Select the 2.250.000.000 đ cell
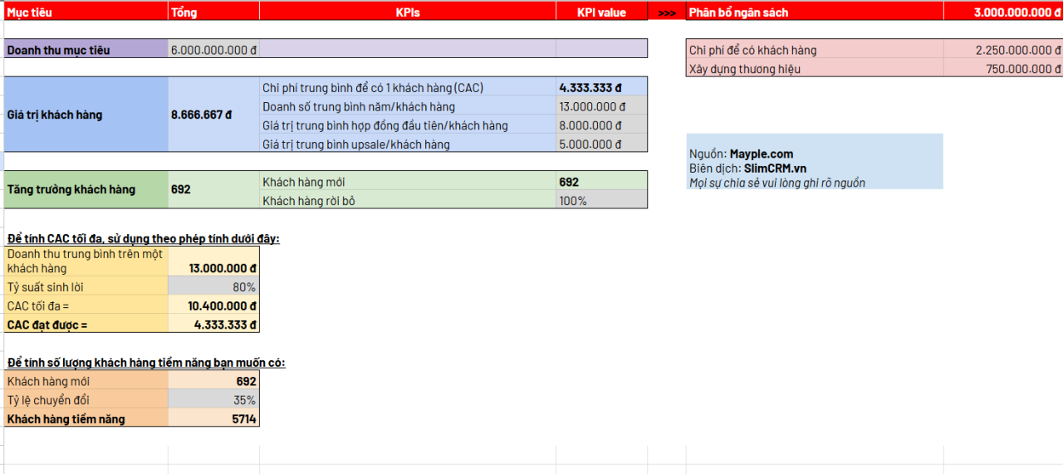The image size is (1063, 474). point(1003,50)
